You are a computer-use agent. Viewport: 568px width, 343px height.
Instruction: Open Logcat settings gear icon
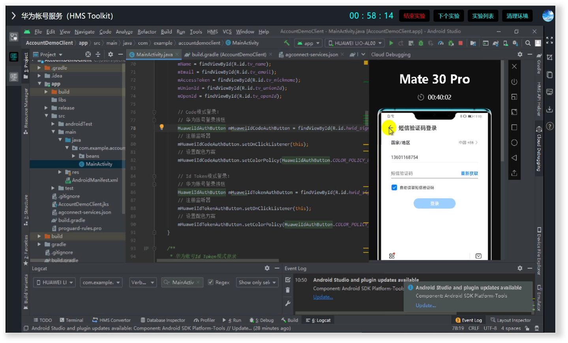click(x=267, y=268)
